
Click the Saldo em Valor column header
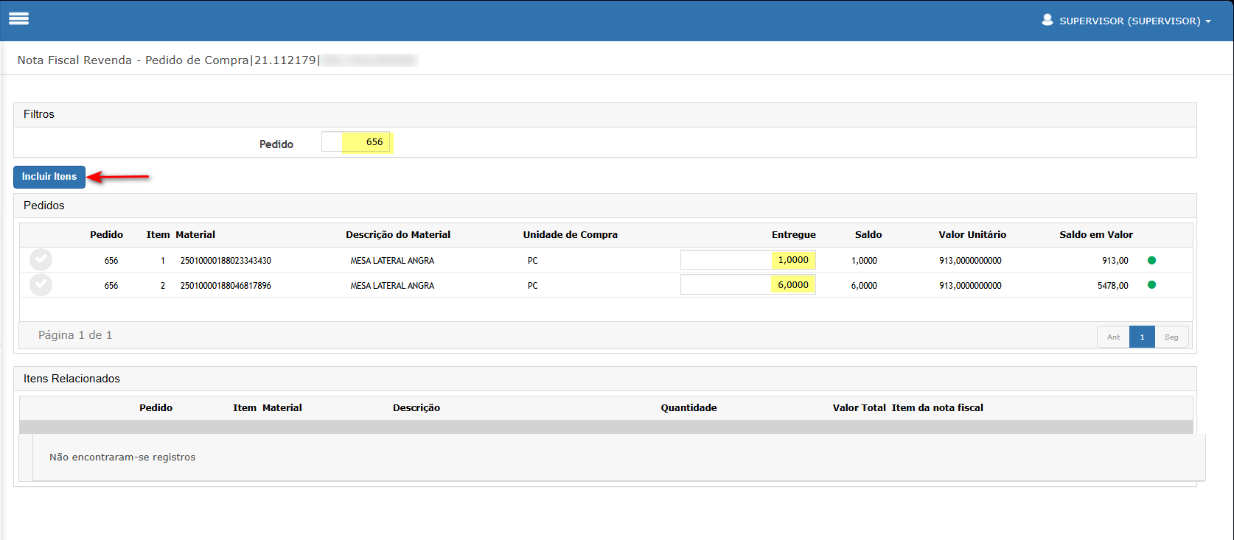pos(1096,235)
